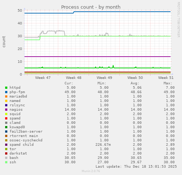Click the ssh min value 27.00

(103, 162)
